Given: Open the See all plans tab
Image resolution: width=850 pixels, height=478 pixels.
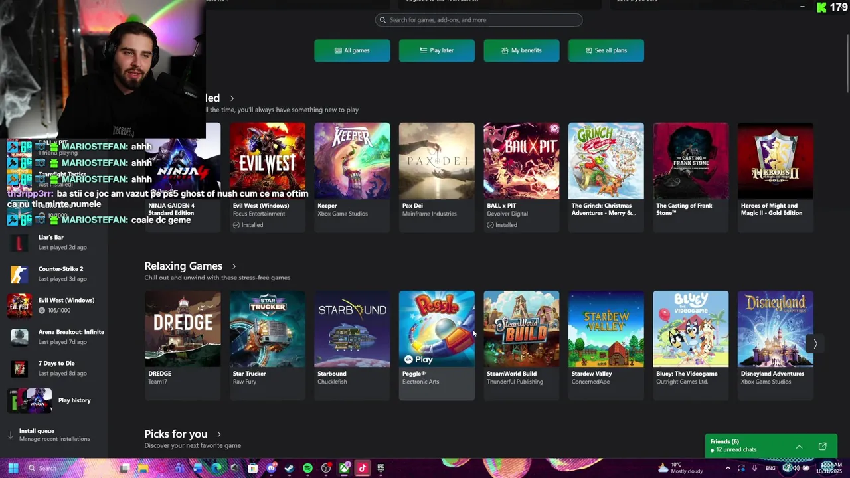Looking at the screenshot, I should [606, 50].
